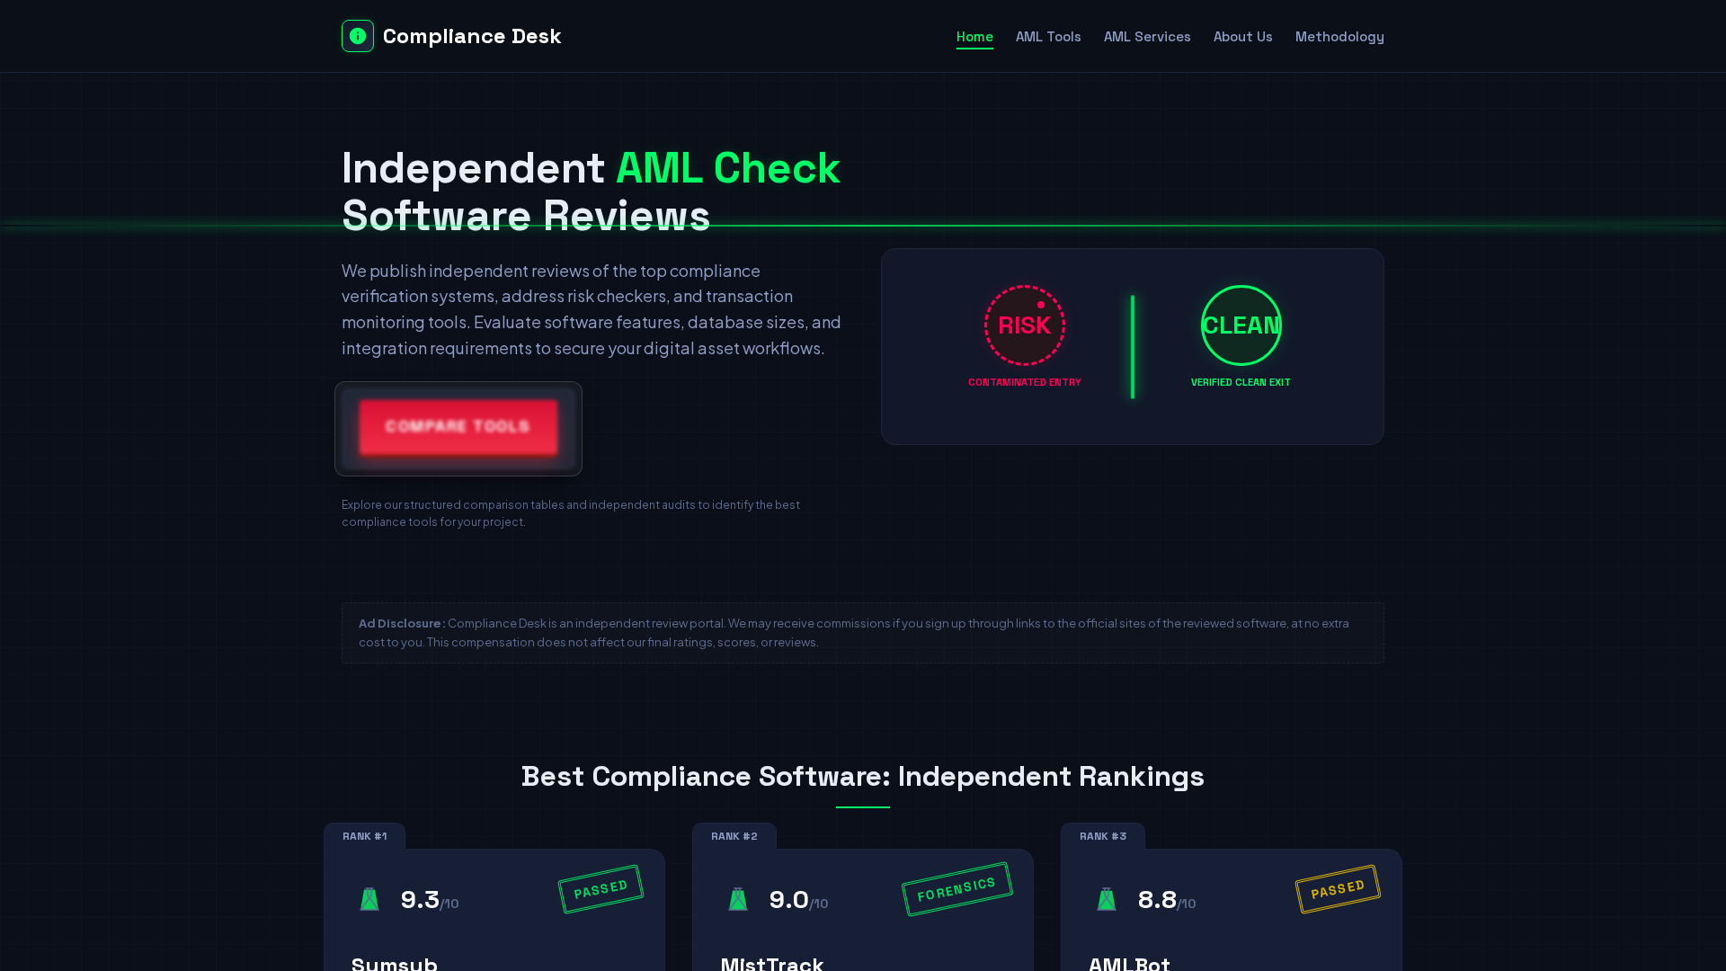Open the Methodology page

pos(1339,37)
